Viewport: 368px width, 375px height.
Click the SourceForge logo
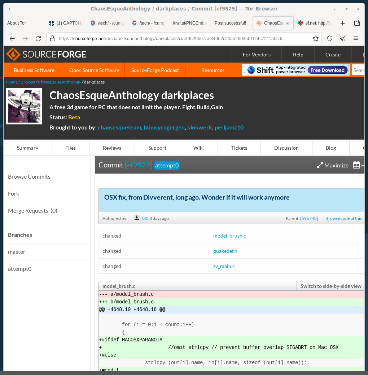pyautogui.click(x=46, y=54)
